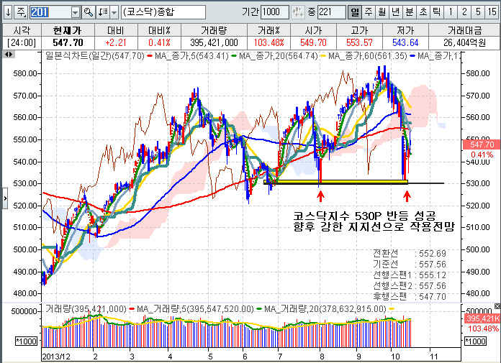Screen dimensions: 501x363
Task: Expand the index code 201 dropdown arrow
Action: pyautogui.click(x=76, y=12)
